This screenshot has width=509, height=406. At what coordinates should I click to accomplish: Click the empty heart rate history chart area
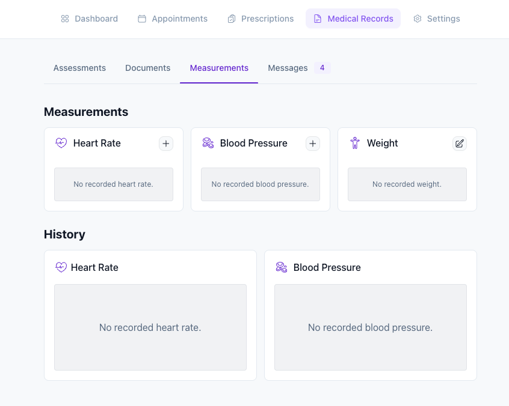click(150, 327)
